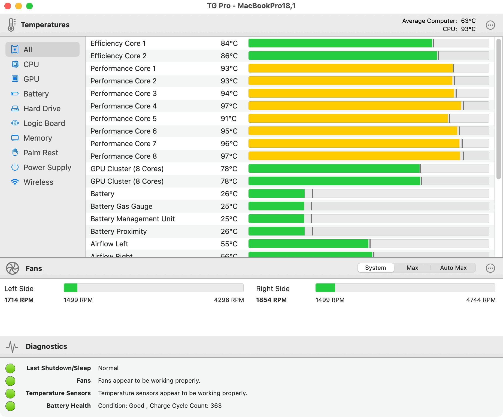The height and width of the screenshot is (417, 503).
Task: Click the Fans pinwheel icon
Action: tap(12, 268)
